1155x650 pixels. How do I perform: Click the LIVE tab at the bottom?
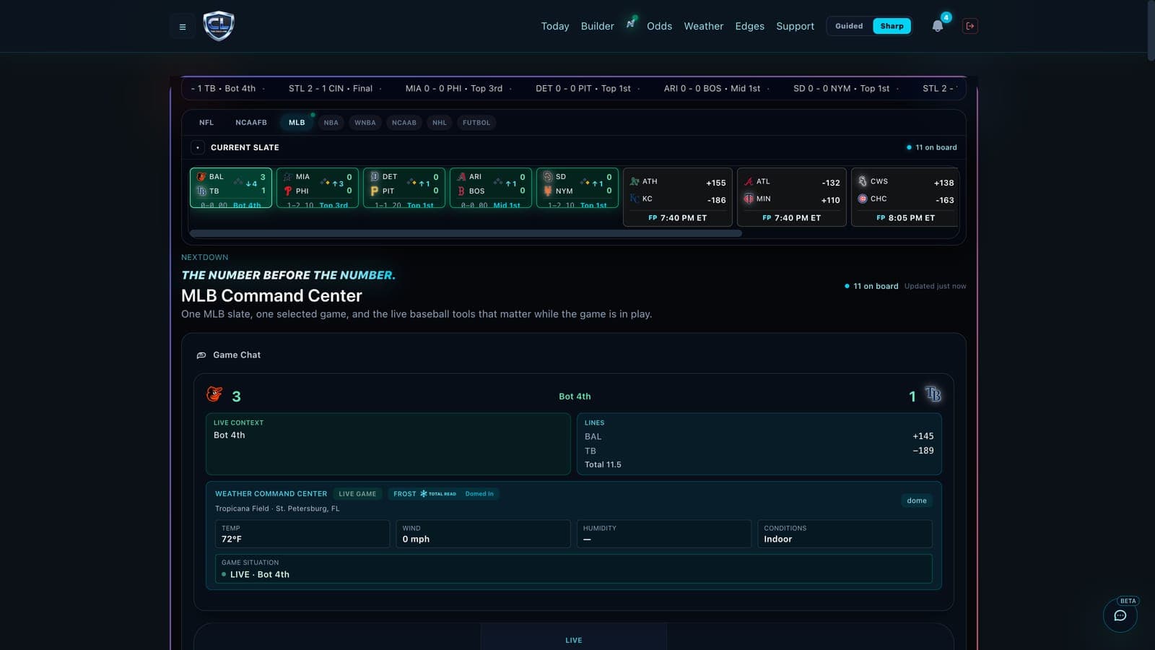(x=574, y=640)
